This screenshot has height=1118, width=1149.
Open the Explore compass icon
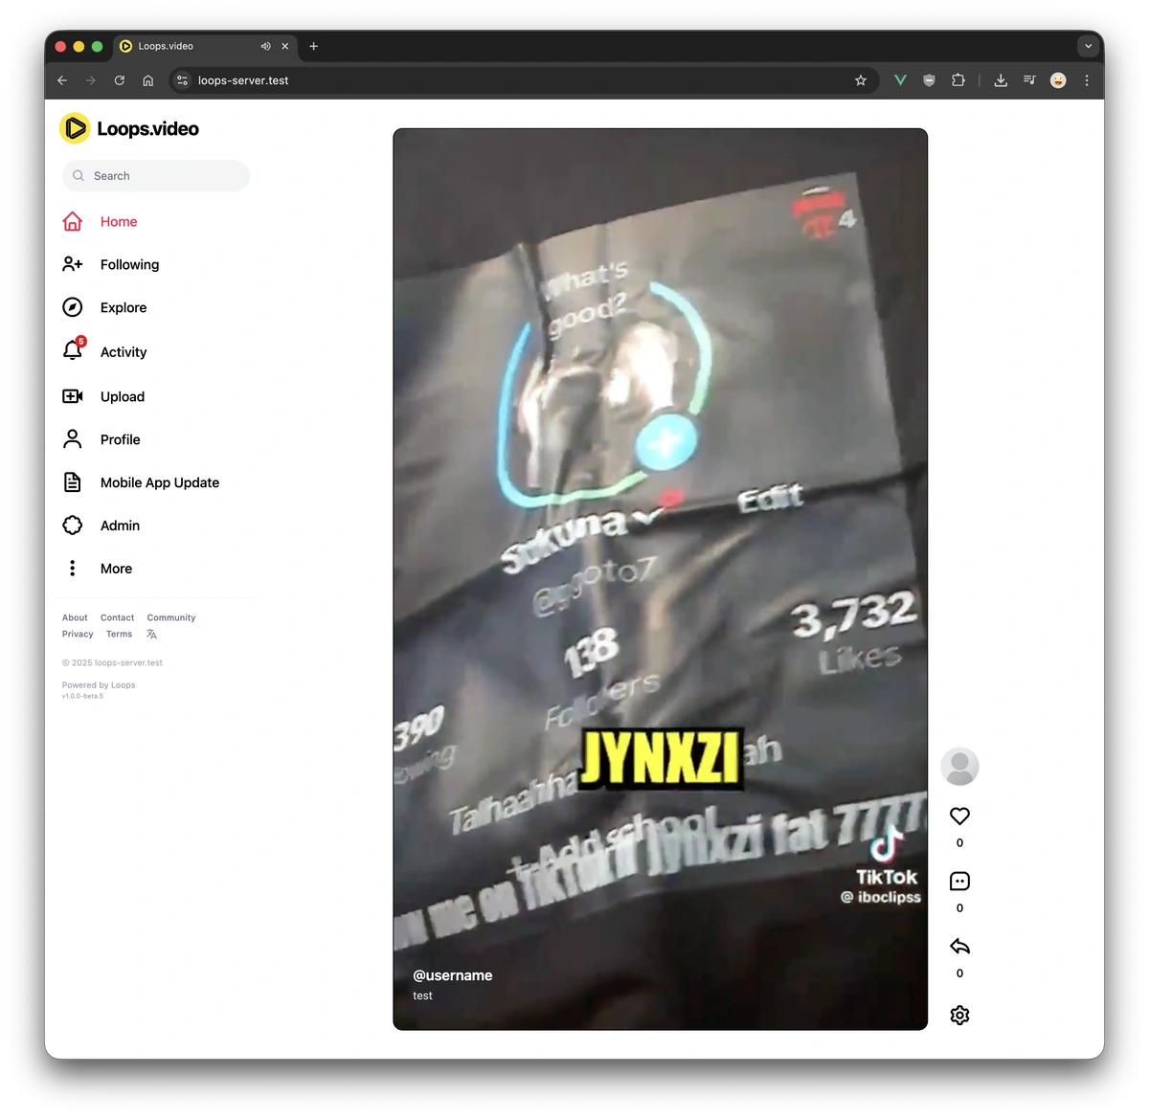point(72,307)
